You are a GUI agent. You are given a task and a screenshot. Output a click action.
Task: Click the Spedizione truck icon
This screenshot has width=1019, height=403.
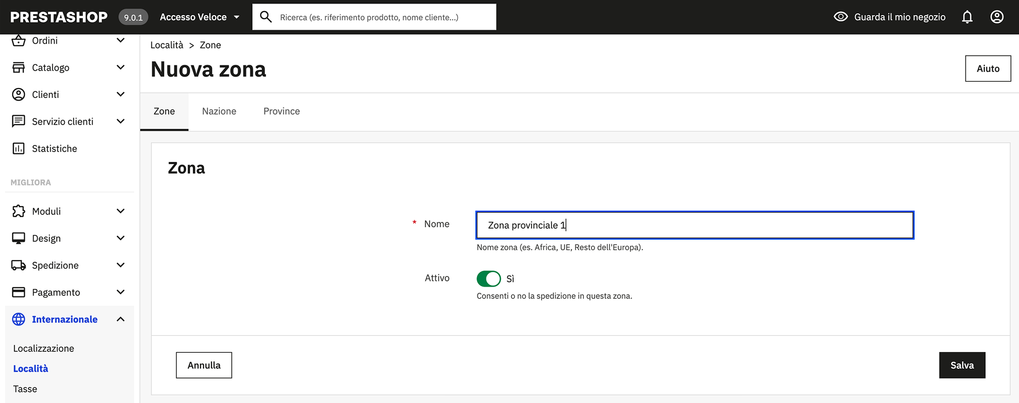pyautogui.click(x=19, y=265)
